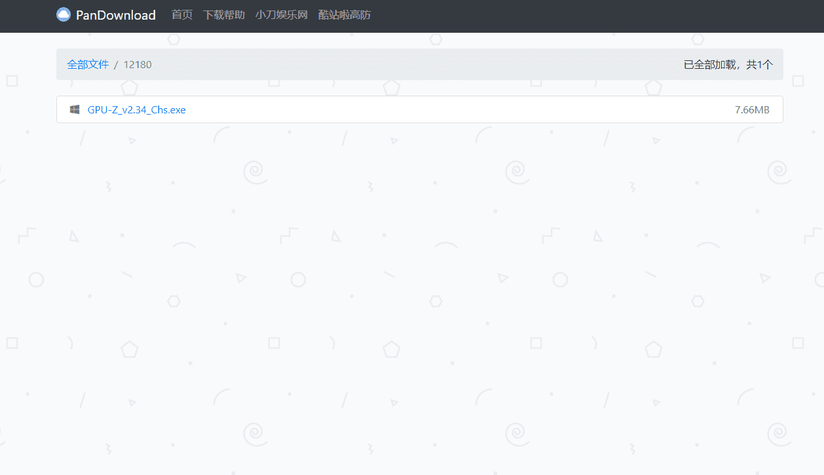
Task: Click the Windows executable icon beside GPU-Z file
Action: click(74, 109)
